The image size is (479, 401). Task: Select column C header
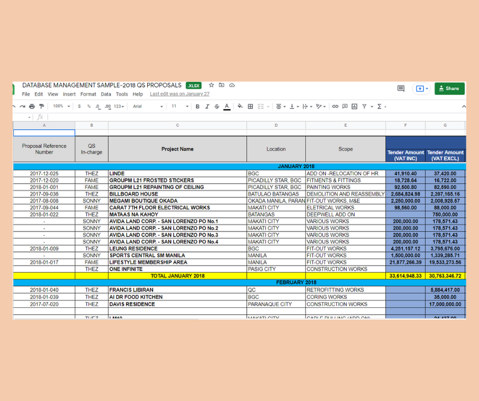pos(177,125)
